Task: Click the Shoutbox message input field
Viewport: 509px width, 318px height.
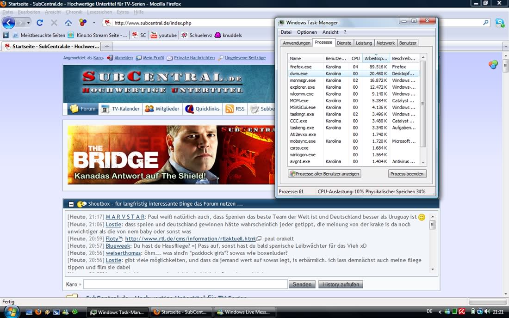Action: coord(186,284)
